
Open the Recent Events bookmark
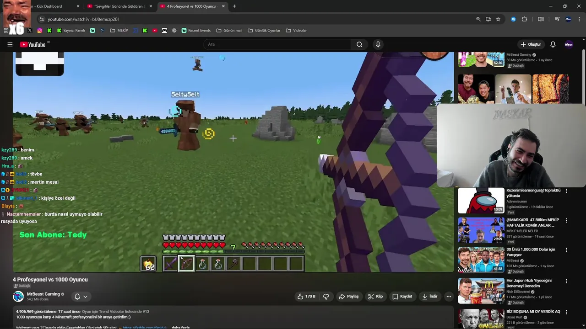pyautogui.click(x=196, y=31)
